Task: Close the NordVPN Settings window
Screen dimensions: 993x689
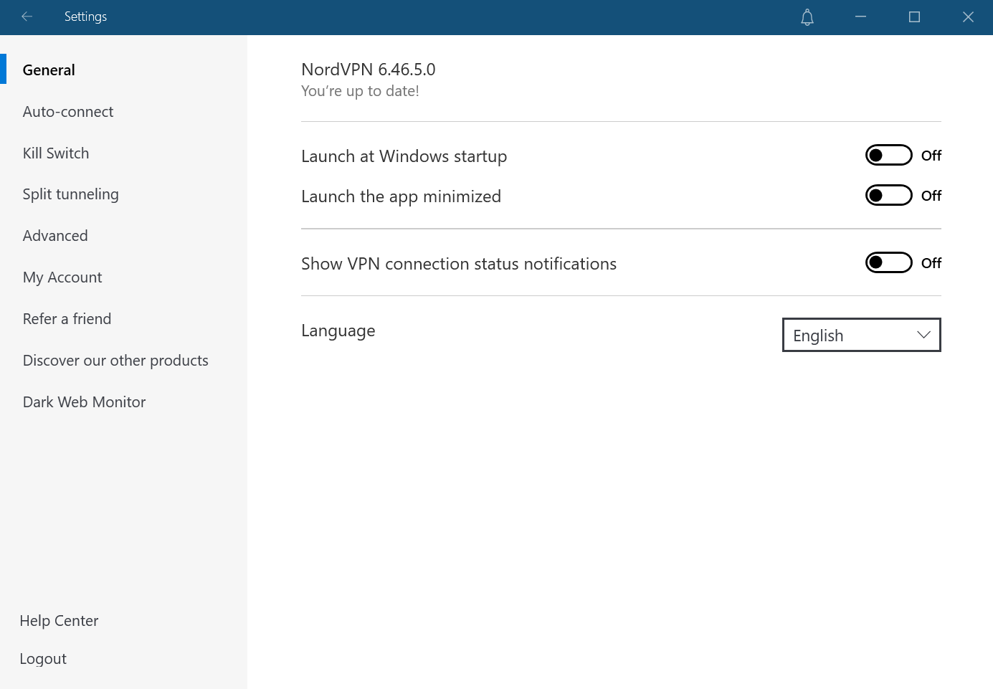Action: coord(968,17)
